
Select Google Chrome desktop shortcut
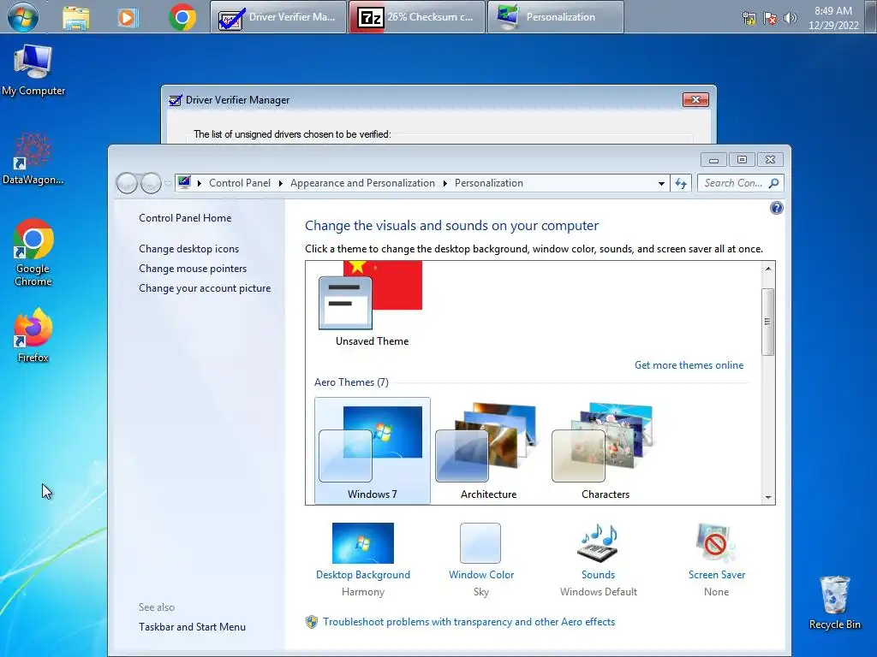(33, 252)
